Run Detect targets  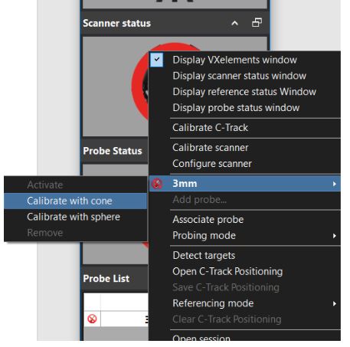point(204,256)
